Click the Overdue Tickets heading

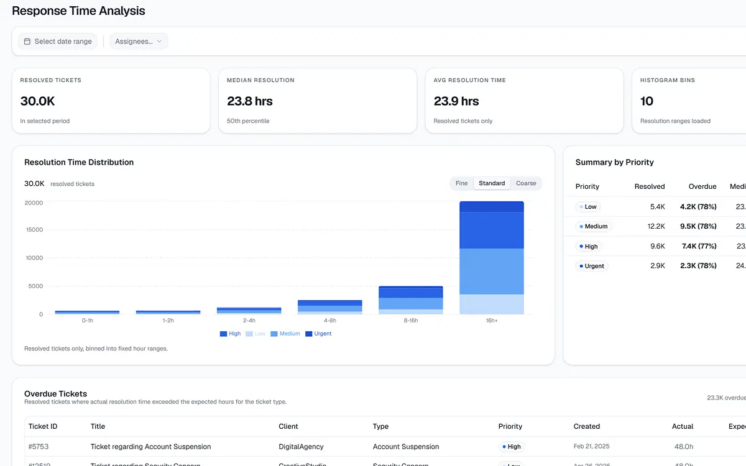click(x=55, y=393)
